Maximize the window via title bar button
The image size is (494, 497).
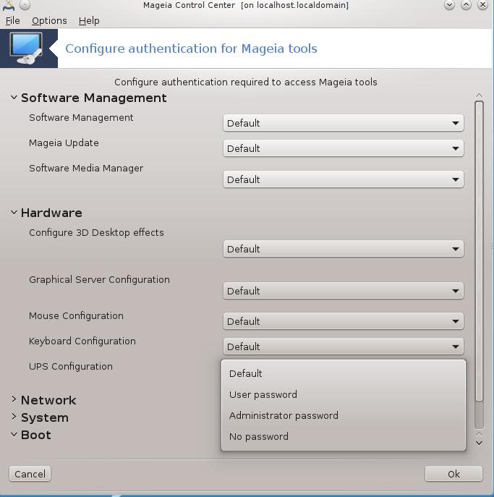[x=466, y=5]
